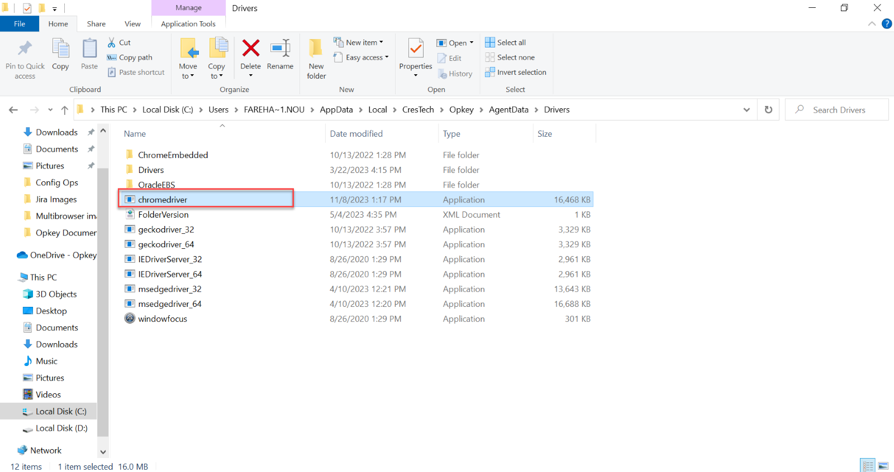
Task: Sort by the Name column header
Action: coord(222,134)
